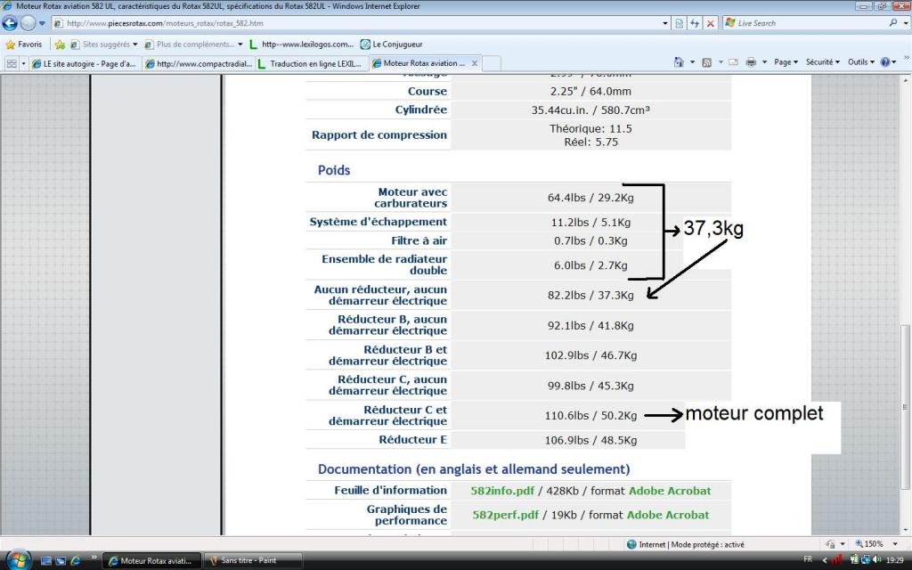Viewport: 912px width, 570px height.
Task: Open the lexilogos favorites bar link
Action: pos(301,45)
